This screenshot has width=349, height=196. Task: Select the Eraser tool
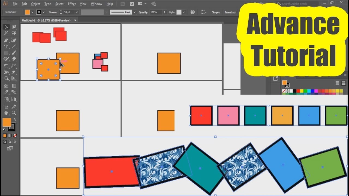coord(14,59)
